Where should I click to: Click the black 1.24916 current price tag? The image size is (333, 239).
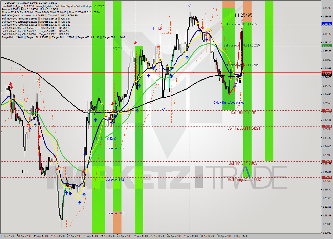(327, 74)
